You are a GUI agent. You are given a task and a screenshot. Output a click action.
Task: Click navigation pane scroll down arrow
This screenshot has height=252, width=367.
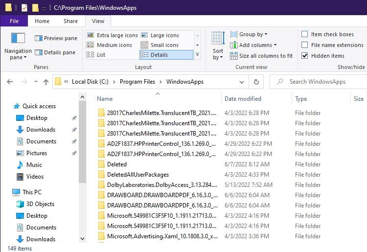(x=82, y=239)
